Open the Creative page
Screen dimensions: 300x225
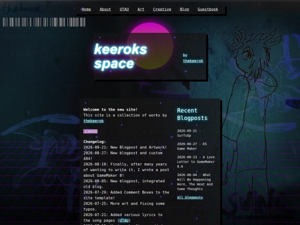(x=162, y=9)
